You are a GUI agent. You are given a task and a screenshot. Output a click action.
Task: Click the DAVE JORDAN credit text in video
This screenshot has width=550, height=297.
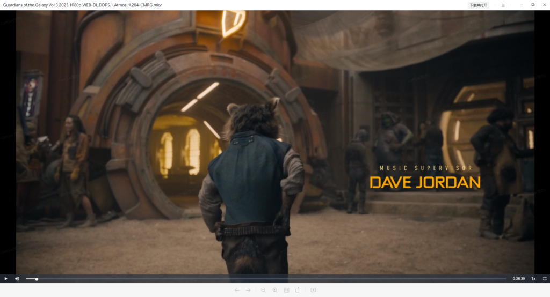pyautogui.click(x=425, y=182)
